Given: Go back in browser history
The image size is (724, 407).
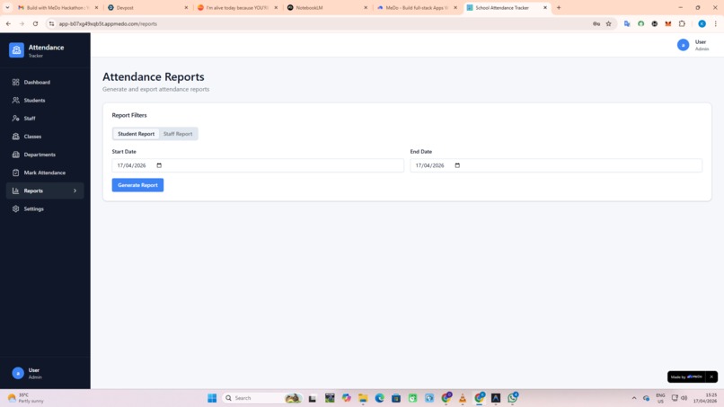Looking at the screenshot, I should (x=8, y=23).
